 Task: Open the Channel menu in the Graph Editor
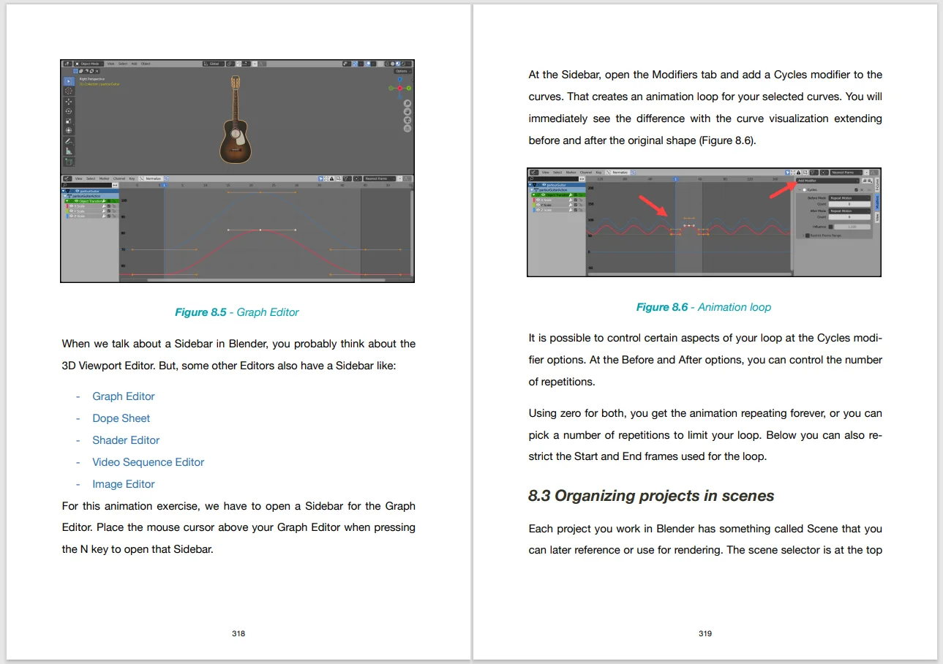pos(119,178)
